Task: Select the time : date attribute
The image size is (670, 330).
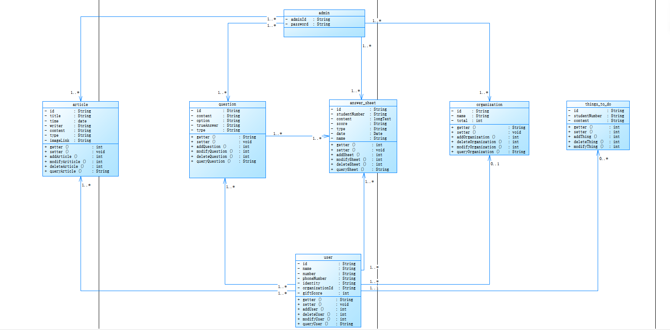Action: coord(65,121)
